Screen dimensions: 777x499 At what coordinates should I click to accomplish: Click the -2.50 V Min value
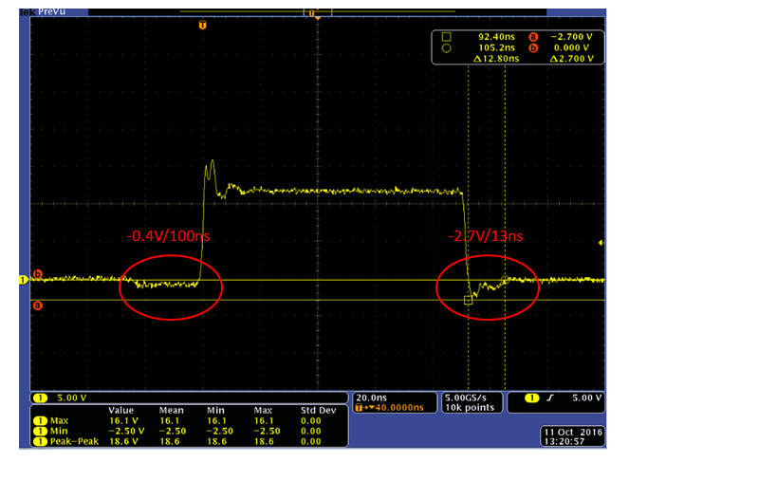(x=127, y=431)
